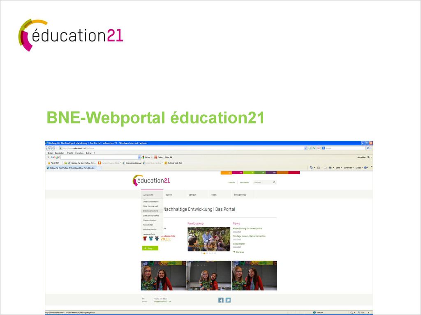Open the zoom level 75% status control
This screenshot has width=421, height=315.
[363, 312]
